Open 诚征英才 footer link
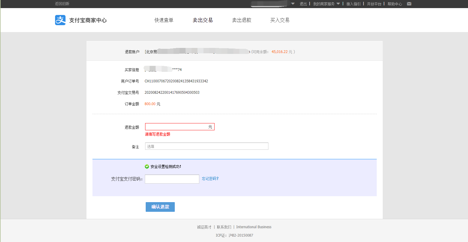 pos(204,227)
